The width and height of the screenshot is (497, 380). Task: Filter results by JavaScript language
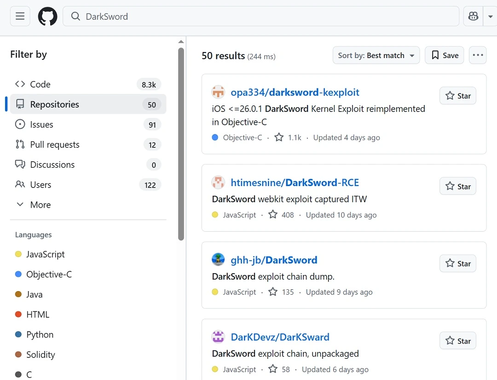coord(46,254)
